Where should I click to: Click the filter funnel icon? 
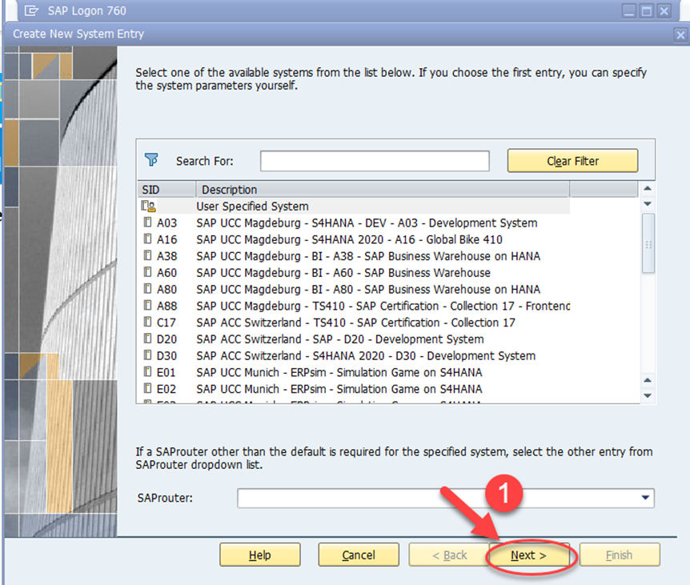[151, 160]
